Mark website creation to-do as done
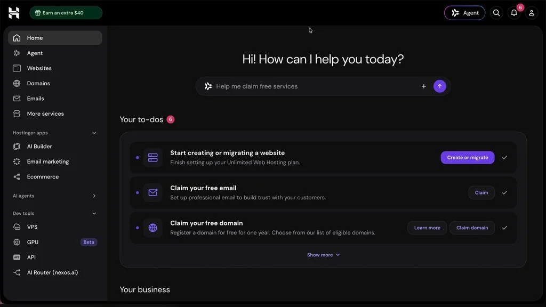 coord(504,158)
